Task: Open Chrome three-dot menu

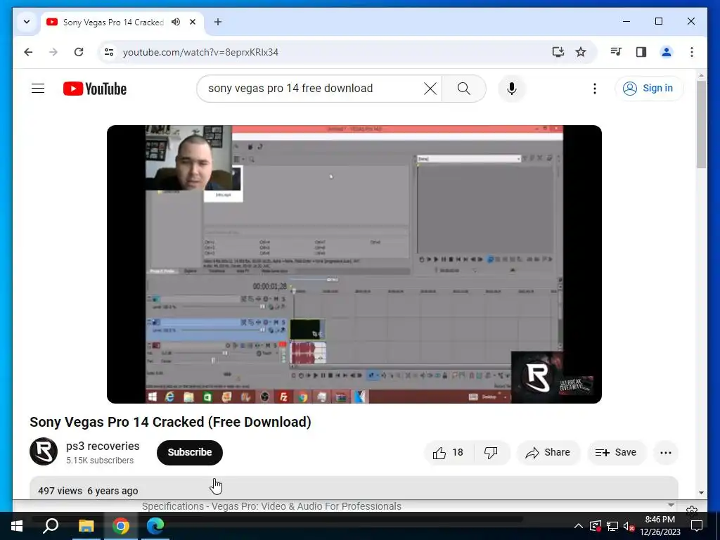Action: [692, 52]
